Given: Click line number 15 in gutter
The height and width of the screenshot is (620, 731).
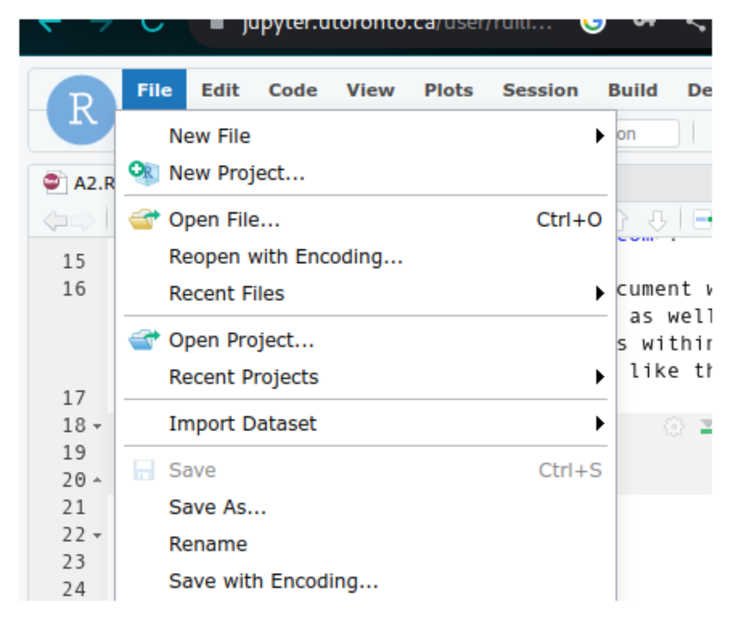Looking at the screenshot, I should point(74,261).
